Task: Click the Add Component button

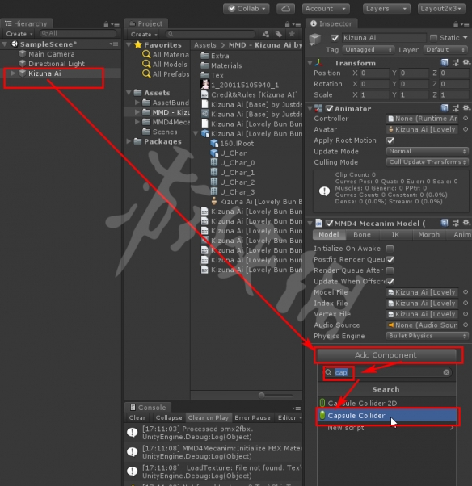Action: coord(386,355)
